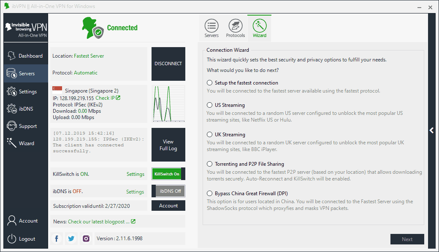Open ibVPN's Facebook page
The image size is (439, 252).
click(56, 238)
